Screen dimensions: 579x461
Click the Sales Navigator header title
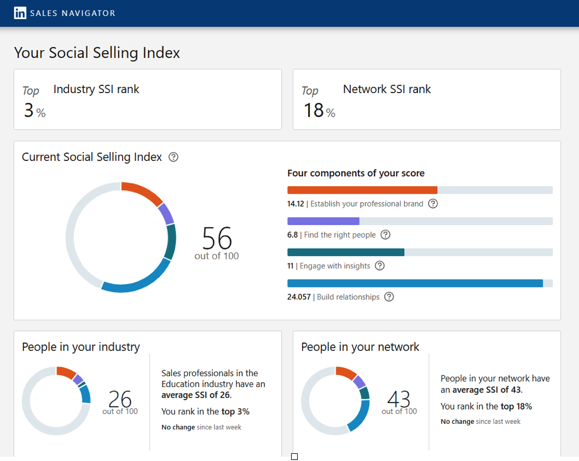point(73,13)
